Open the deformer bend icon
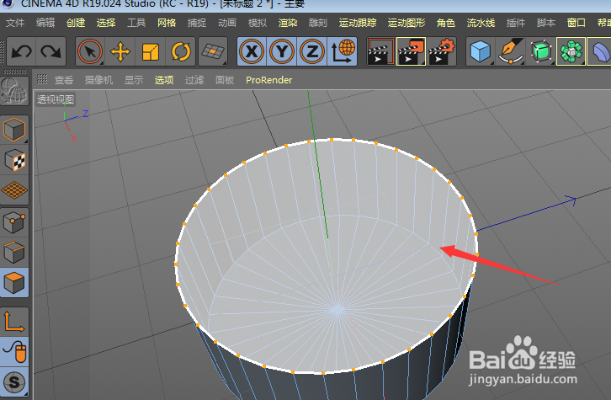The width and height of the screenshot is (611, 400). (599, 51)
